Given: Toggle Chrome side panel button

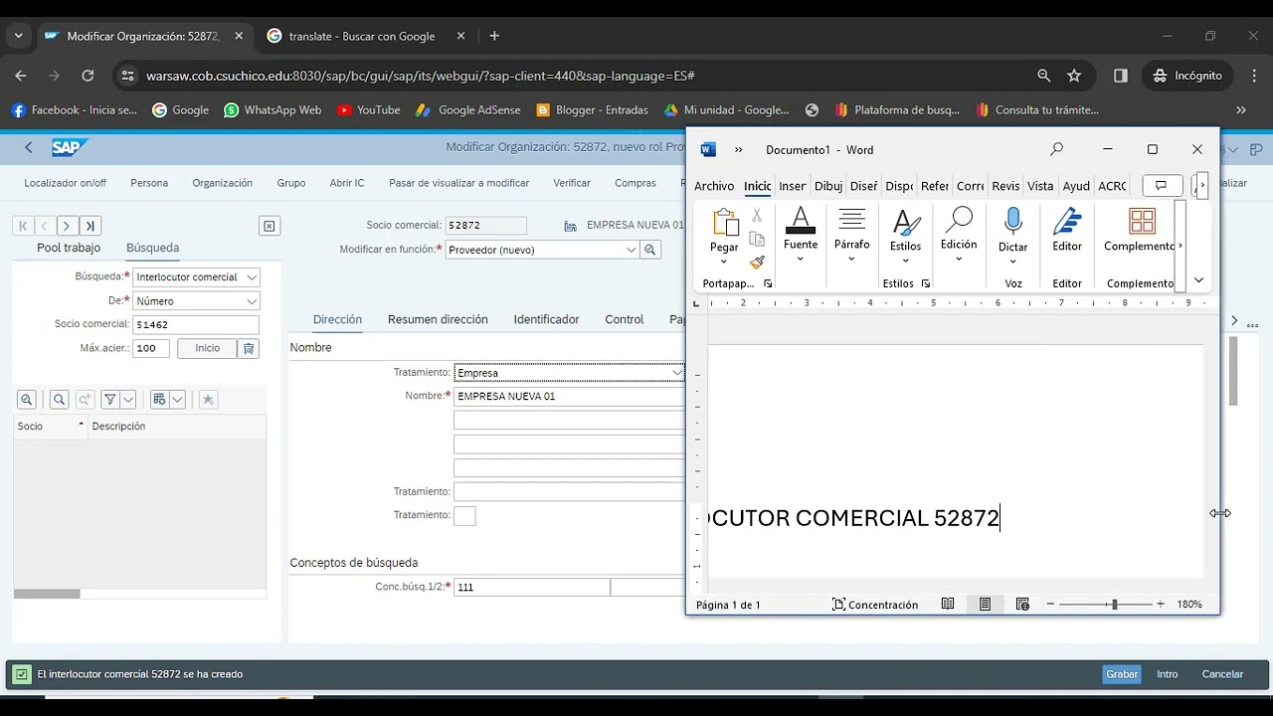Looking at the screenshot, I should tap(1121, 76).
